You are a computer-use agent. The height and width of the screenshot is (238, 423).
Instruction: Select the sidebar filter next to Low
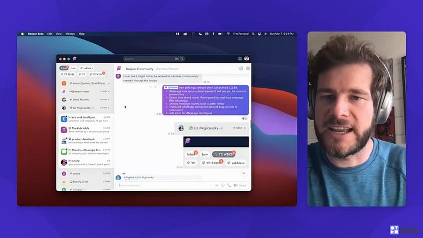[87, 68]
